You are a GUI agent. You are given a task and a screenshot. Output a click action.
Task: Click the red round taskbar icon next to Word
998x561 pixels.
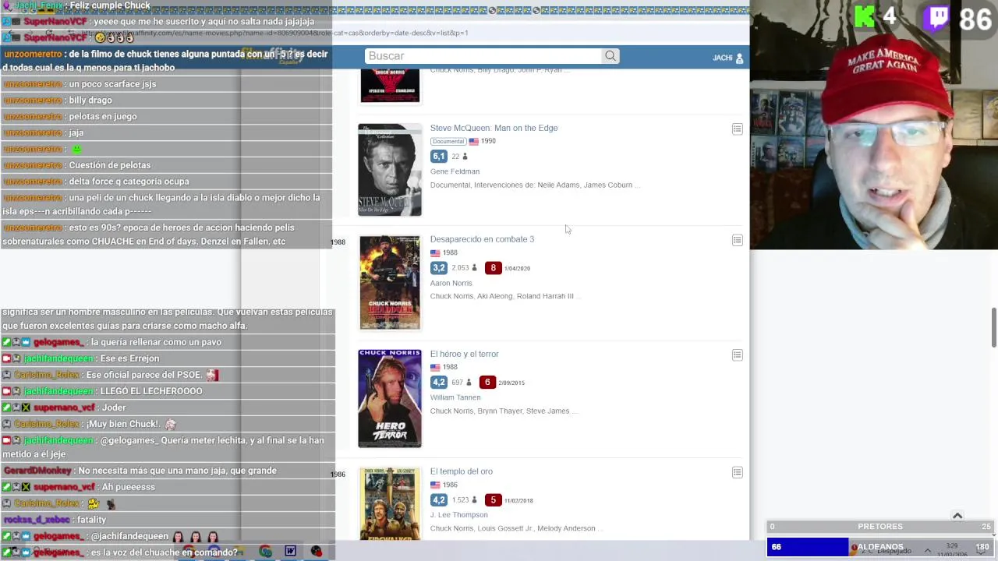316,552
